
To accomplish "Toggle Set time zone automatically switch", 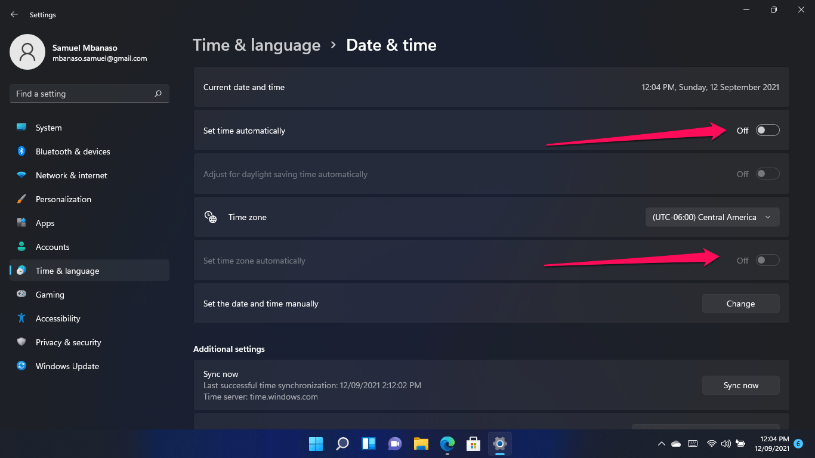I will [767, 261].
